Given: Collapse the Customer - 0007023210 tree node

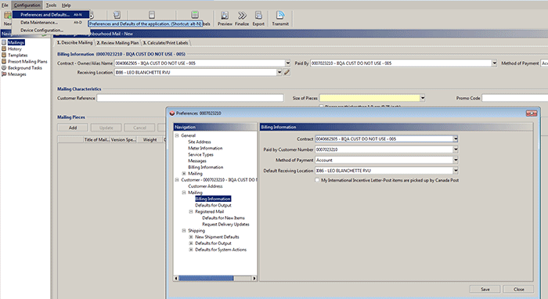Looking at the screenshot, I should coord(177,180).
